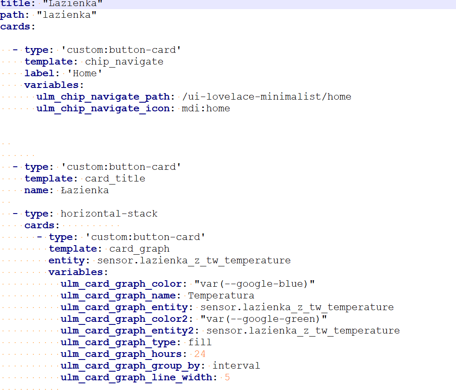Click the "name" key before Łazienka

tap(36, 190)
